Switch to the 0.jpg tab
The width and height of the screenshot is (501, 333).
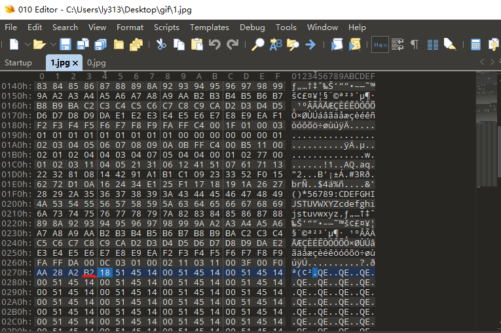96,63
